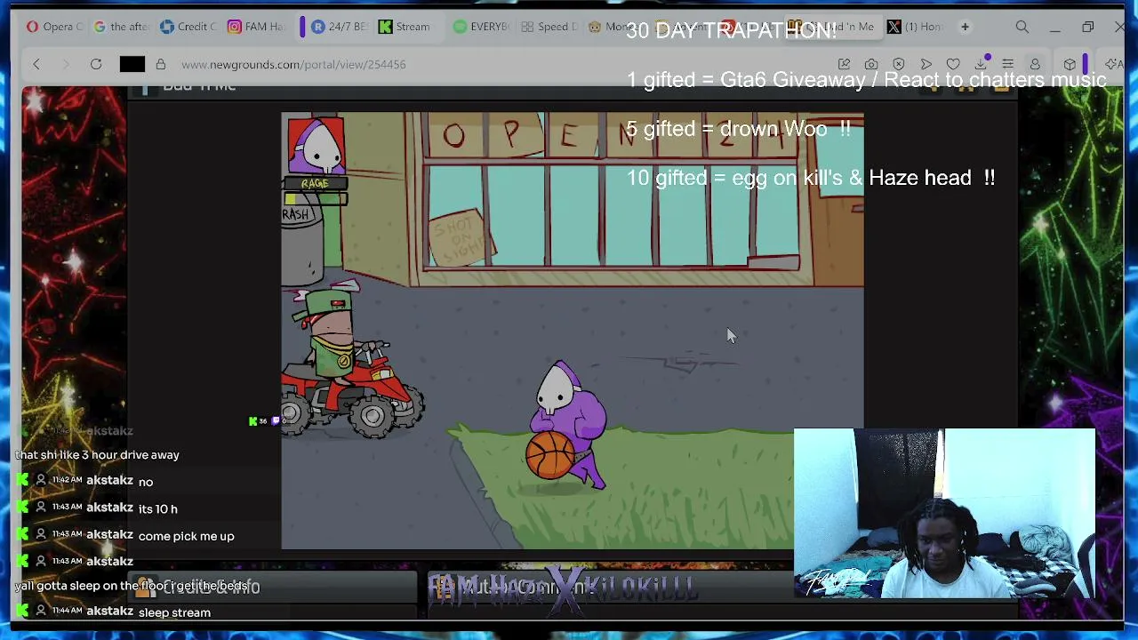Screen dimensions: 1138x640
Task: Click the chat message 'its 10 h'
Action: [157, 508]
